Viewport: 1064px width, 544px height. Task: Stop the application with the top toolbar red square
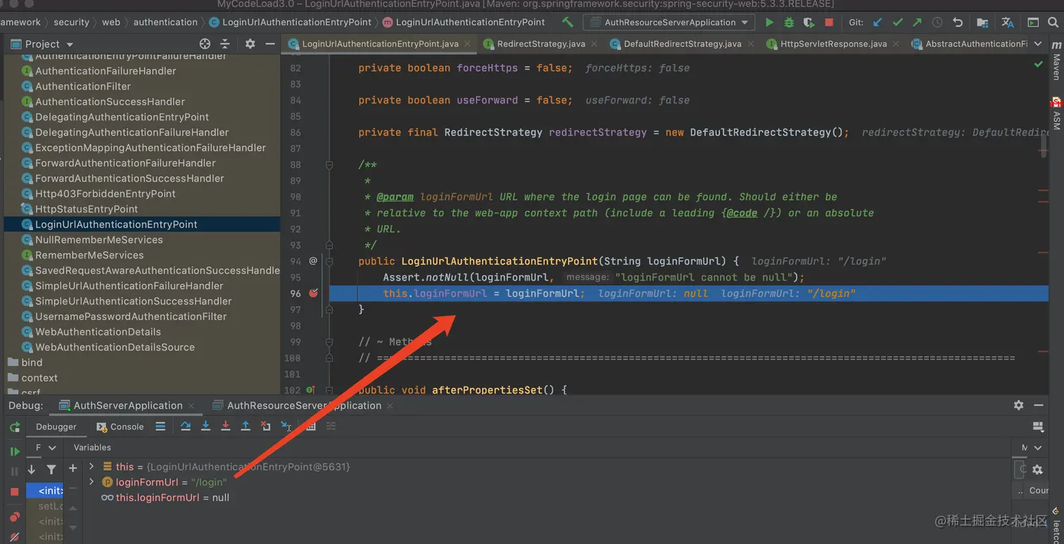point(829,23)
